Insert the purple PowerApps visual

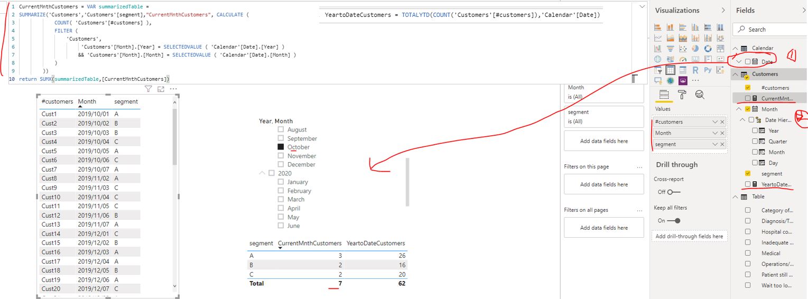click(683, 81)
